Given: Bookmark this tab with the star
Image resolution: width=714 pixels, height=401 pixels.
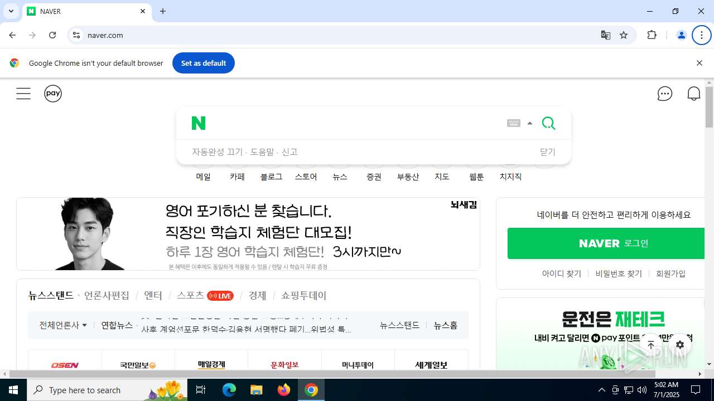Looking at the screenshot, I should coord(624,35).
